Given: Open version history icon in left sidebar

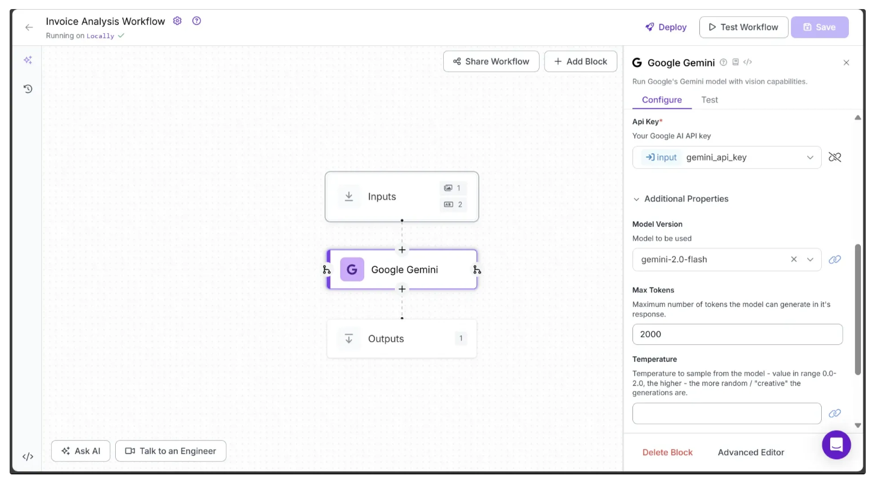Looking at the screenshot, I should (28, 89).
